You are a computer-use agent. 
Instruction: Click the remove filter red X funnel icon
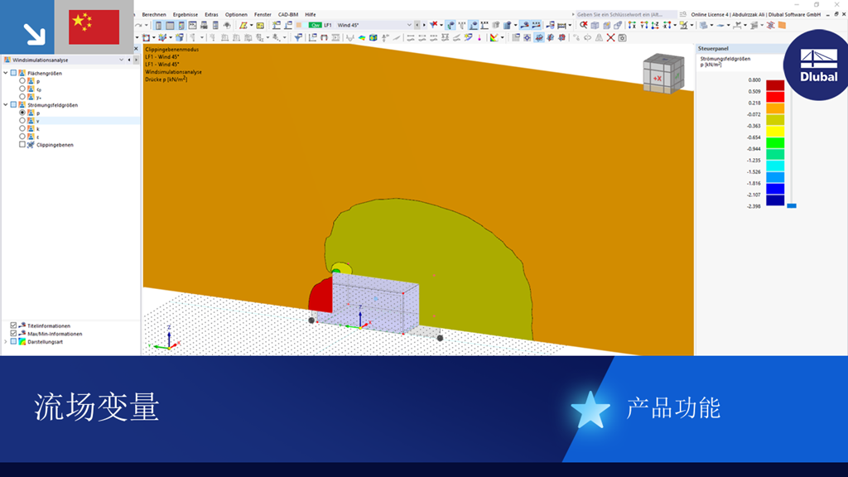[x=434, y=25]
